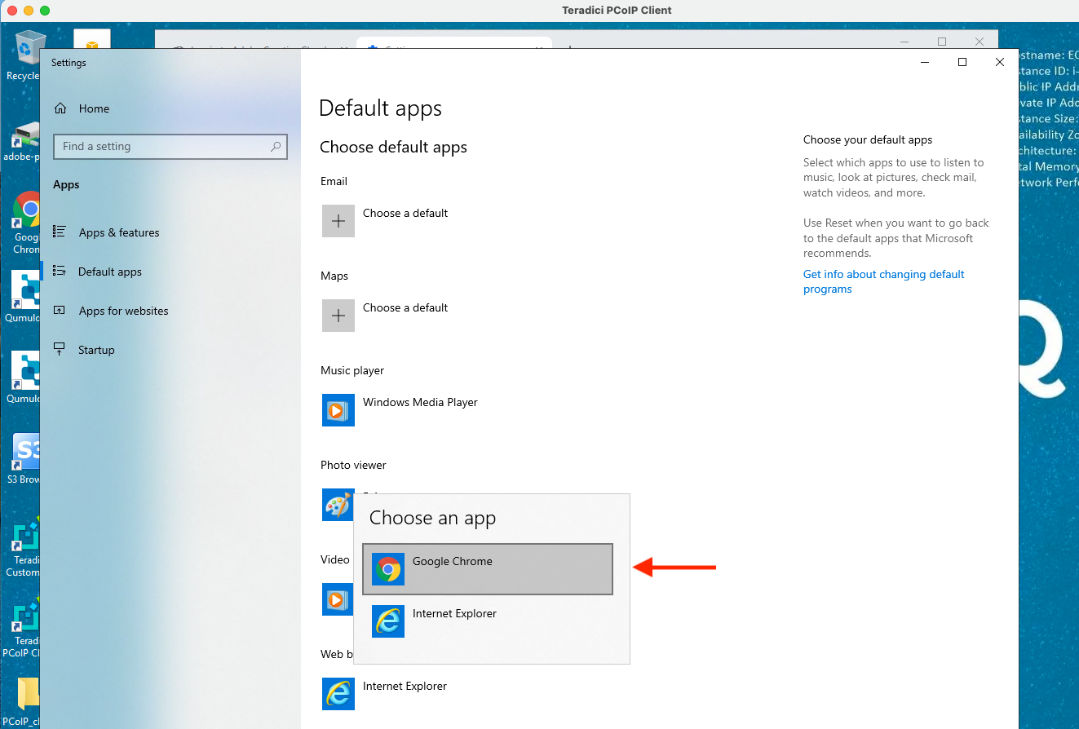Click the search magnifier icon

click(276, 147)
